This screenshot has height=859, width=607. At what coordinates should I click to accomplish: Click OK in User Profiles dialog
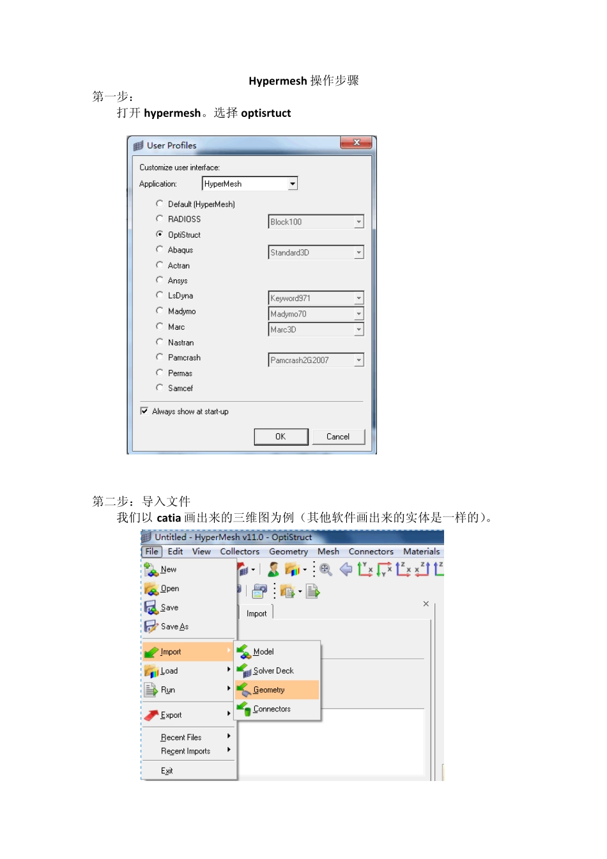point(281,437)
